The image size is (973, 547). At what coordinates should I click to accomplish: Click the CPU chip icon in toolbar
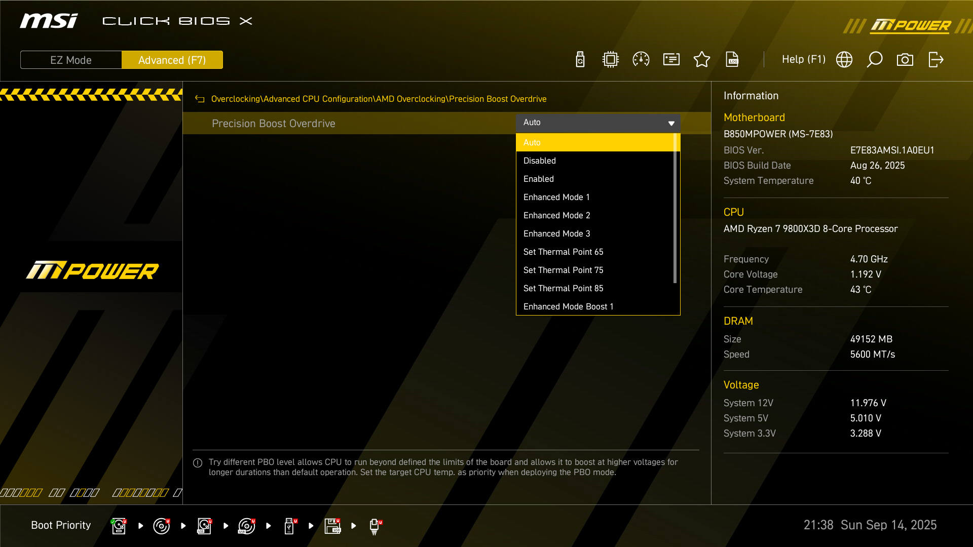coord(611,60)
